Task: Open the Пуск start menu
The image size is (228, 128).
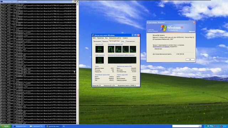Action: (6, 126)
